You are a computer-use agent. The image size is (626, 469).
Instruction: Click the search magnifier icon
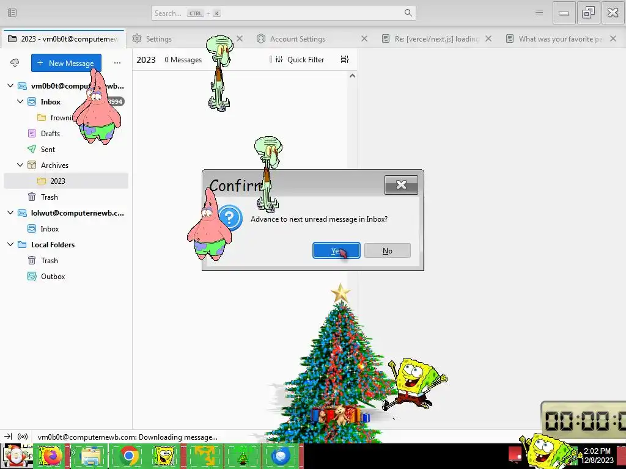pos(408,13)
